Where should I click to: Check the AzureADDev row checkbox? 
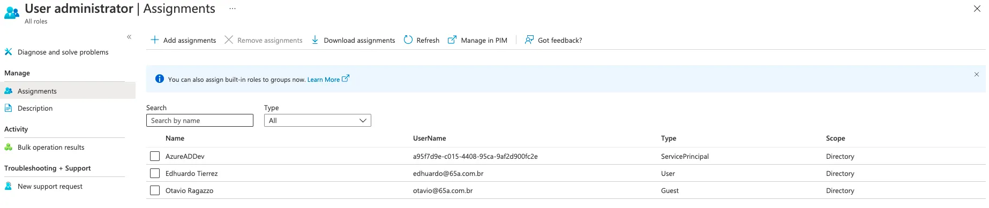pos(155,156)
